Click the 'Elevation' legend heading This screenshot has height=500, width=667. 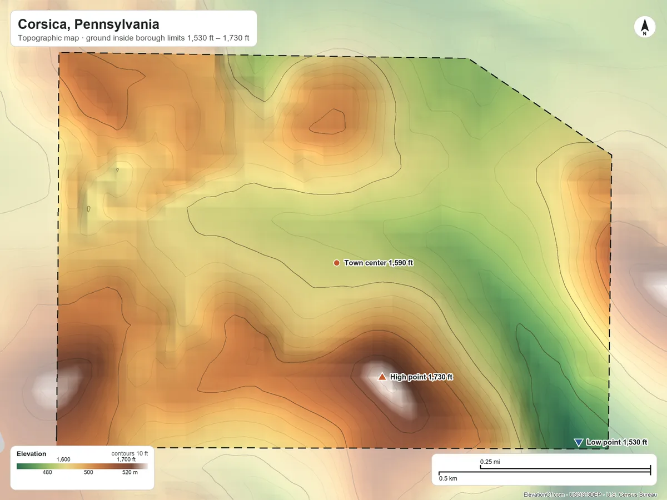coord(32,454)
